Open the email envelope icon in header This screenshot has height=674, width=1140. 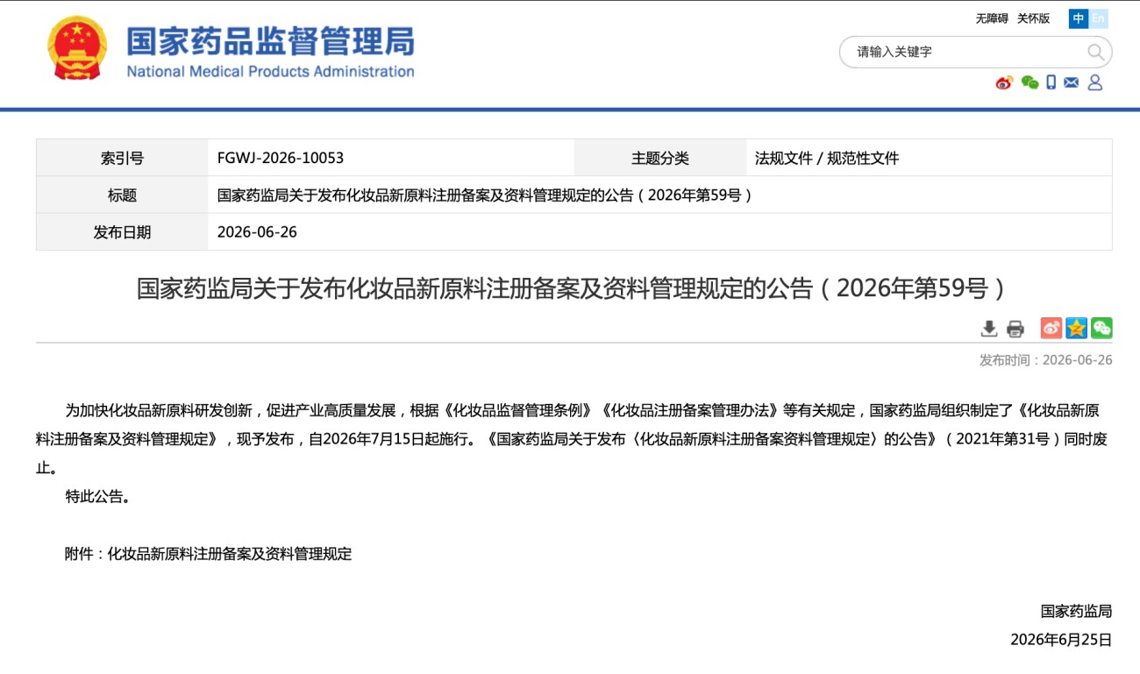(x=1071, y=82)
